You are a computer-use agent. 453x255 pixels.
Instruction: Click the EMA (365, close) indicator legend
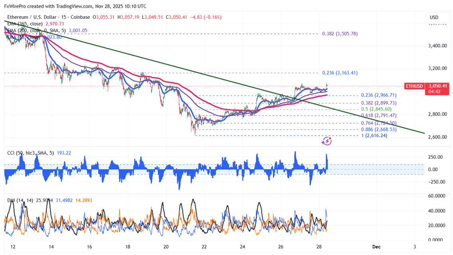(x=25, y=24)
